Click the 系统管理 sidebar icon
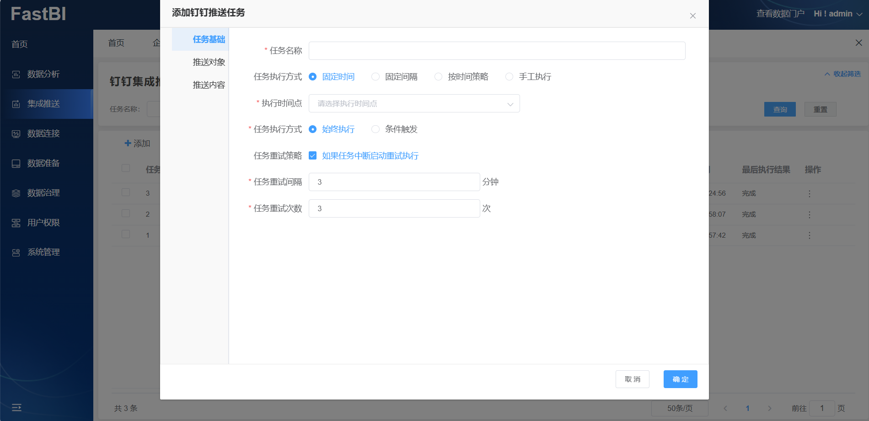 pyautogui.click(x=16, y=253)
